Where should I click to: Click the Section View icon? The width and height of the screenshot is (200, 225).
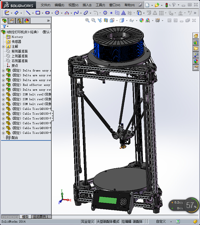click(106, 20)
